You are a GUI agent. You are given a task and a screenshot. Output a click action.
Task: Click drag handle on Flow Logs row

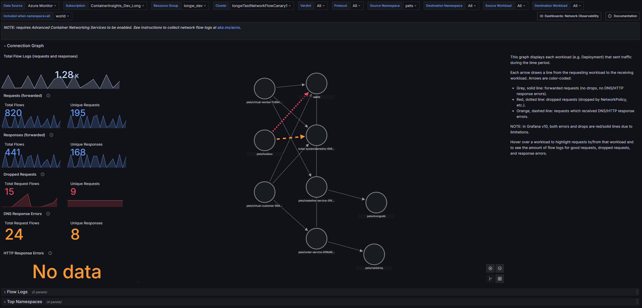[637, 292]
